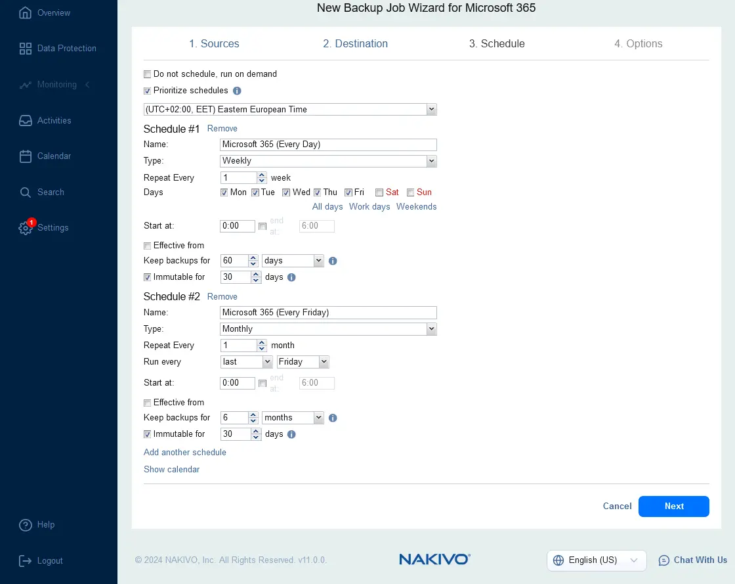735x584 pixels.
Task: Check the Sat day checkbox
Action: 379,192
